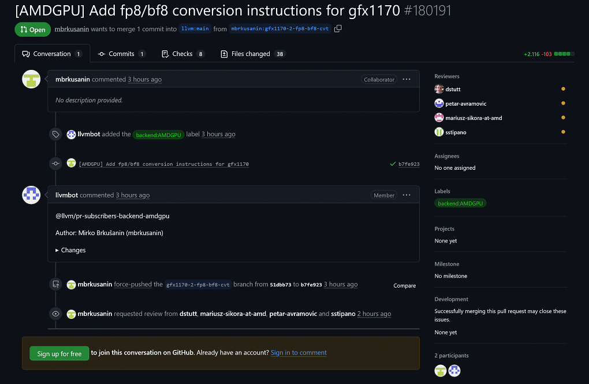This screenshot has width=589, height=384.
Task: Click the Open pull request status badge
Action: [33, 29]
